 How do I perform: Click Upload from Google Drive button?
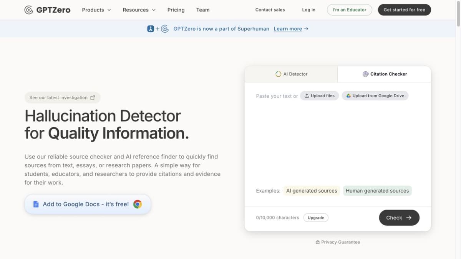pyautogui.click(x=375, y=96)
